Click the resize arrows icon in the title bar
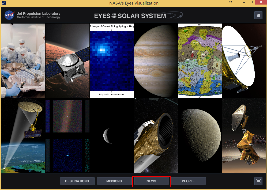The image size is (267, 190). click(x=230, y=2)
